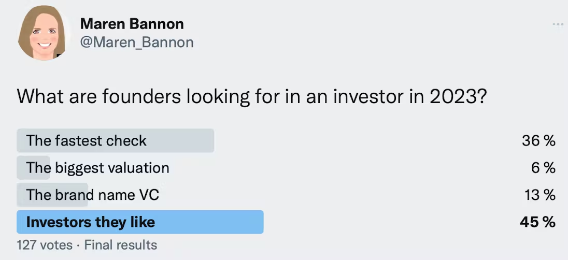Click the "Final results" label
The width and height of the screenshot is (568, 260).
click(x=120, y=244)
